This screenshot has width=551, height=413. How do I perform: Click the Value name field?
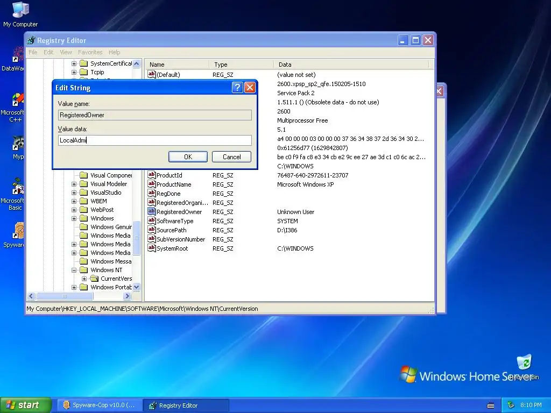(154, 115)
